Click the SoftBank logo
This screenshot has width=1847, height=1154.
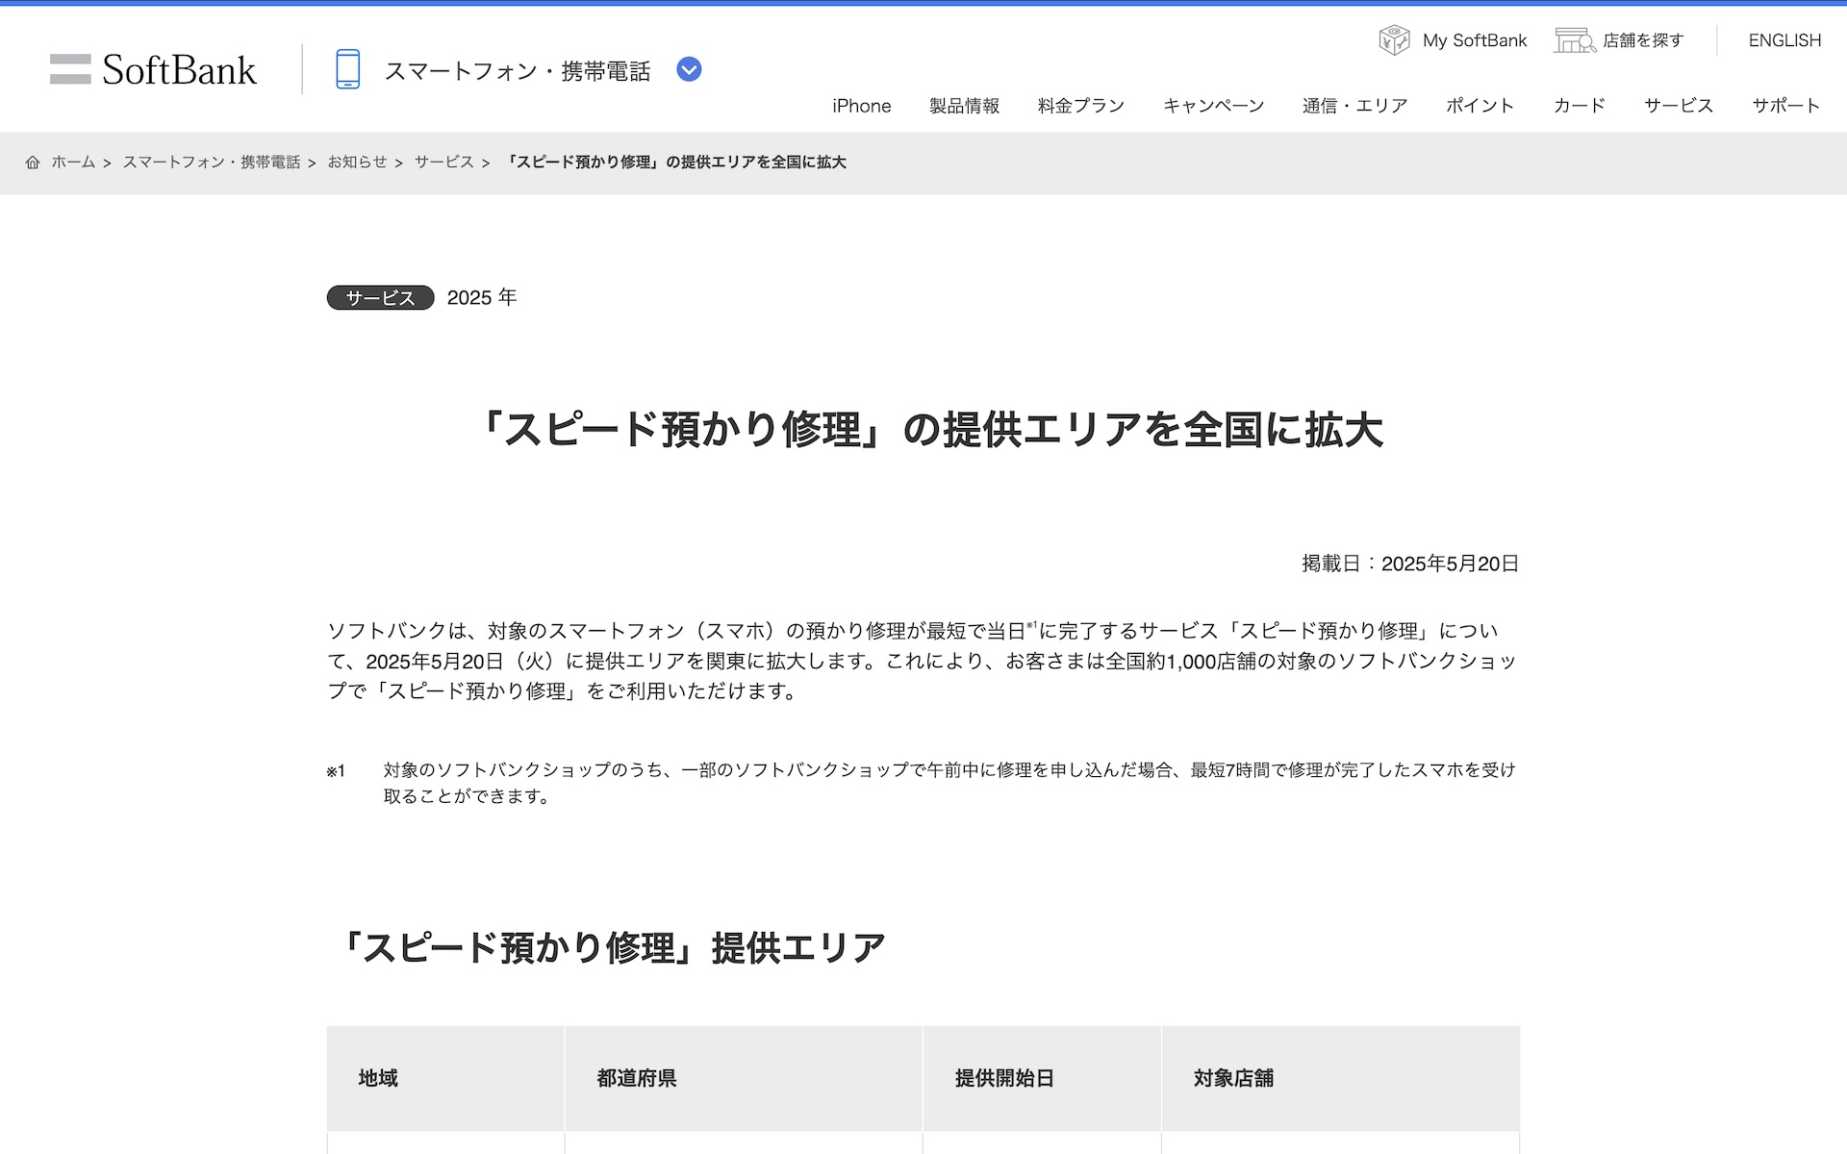pos(154,70)
